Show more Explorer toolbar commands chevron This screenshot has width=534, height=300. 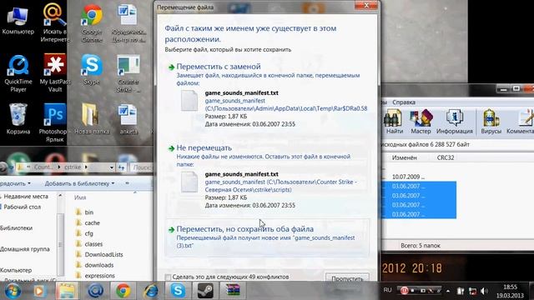[x=127, y=183]
